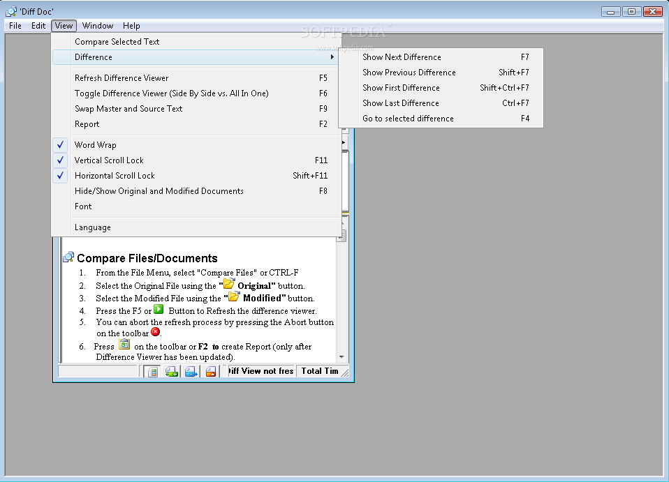Click the green Refresh play icon in instructions

(159, 309)
